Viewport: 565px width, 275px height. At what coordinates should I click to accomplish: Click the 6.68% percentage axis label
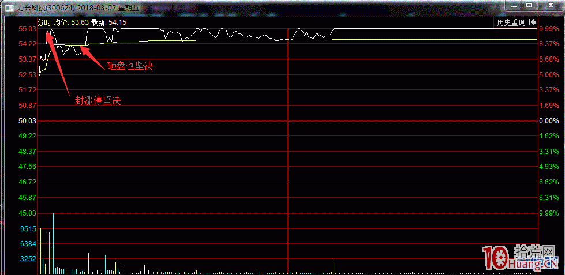pos(549,59)
